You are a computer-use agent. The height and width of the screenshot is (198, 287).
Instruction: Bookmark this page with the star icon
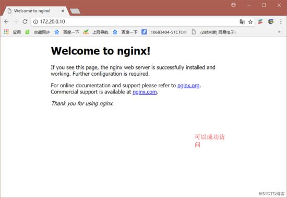(250, 22)
